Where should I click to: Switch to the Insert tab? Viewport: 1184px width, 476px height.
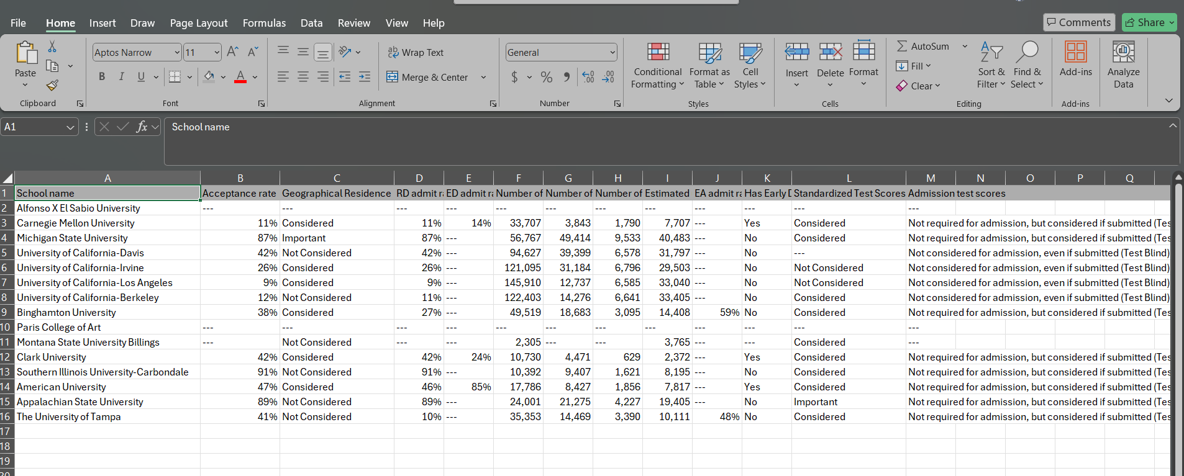[x=102, y=23]
